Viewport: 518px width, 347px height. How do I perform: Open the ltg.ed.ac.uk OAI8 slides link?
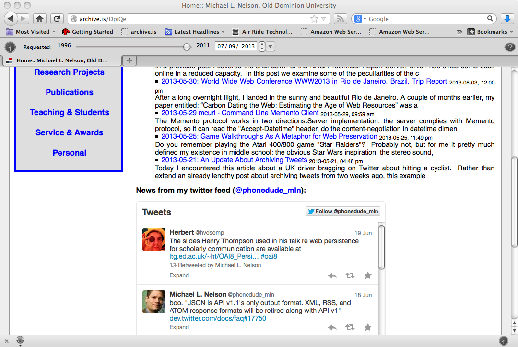pos(214,256)
